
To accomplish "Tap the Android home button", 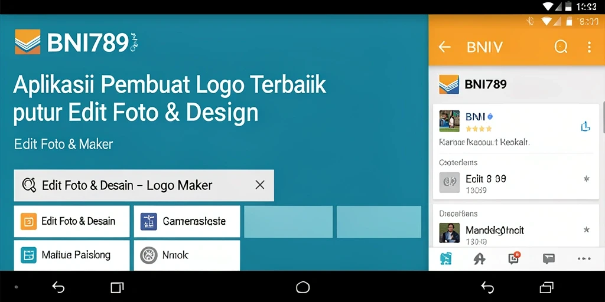I will 302,287.
